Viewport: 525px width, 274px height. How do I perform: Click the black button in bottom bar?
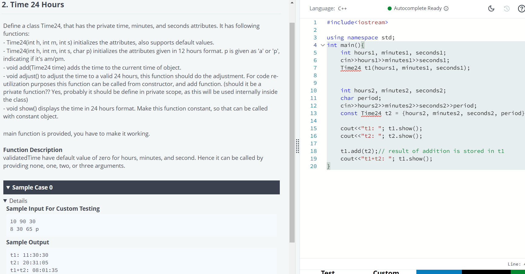(x=486, y=272)
